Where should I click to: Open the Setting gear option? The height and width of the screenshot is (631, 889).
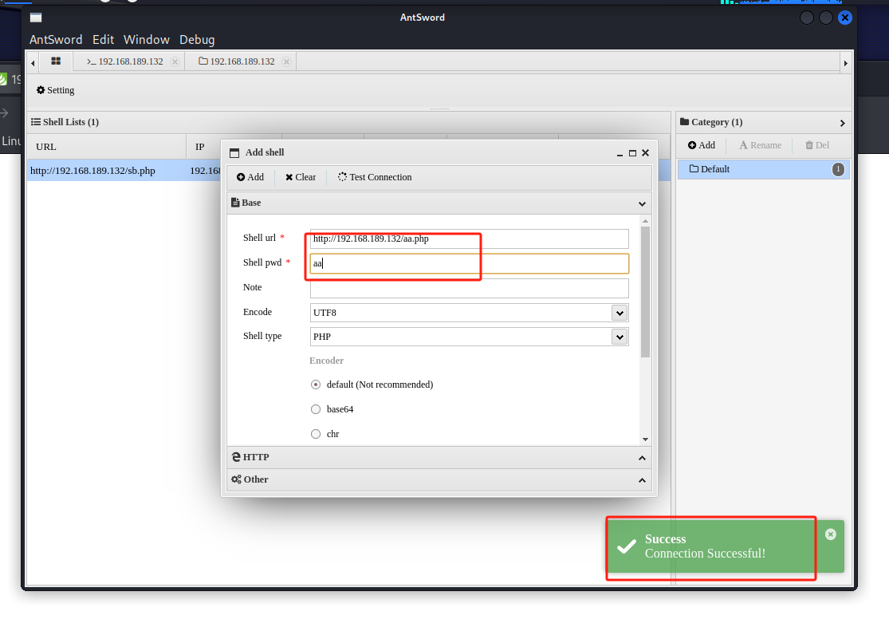56,89
